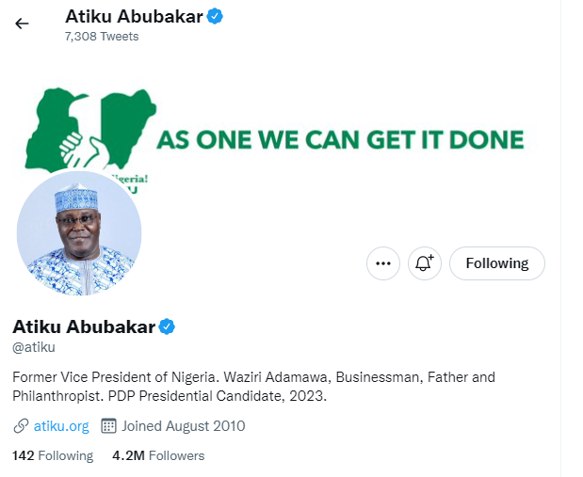Click the back arrow
This screenshot has width=583, height=477.
22,24
